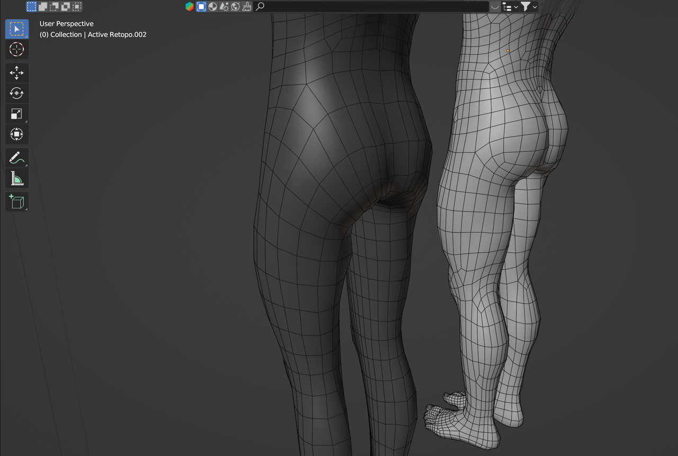Image resolution: width=678 pixels, height=456 pixels.
Task: Switch to the Rotate tool
Action: pyautogui.click(x=16, y=93)
